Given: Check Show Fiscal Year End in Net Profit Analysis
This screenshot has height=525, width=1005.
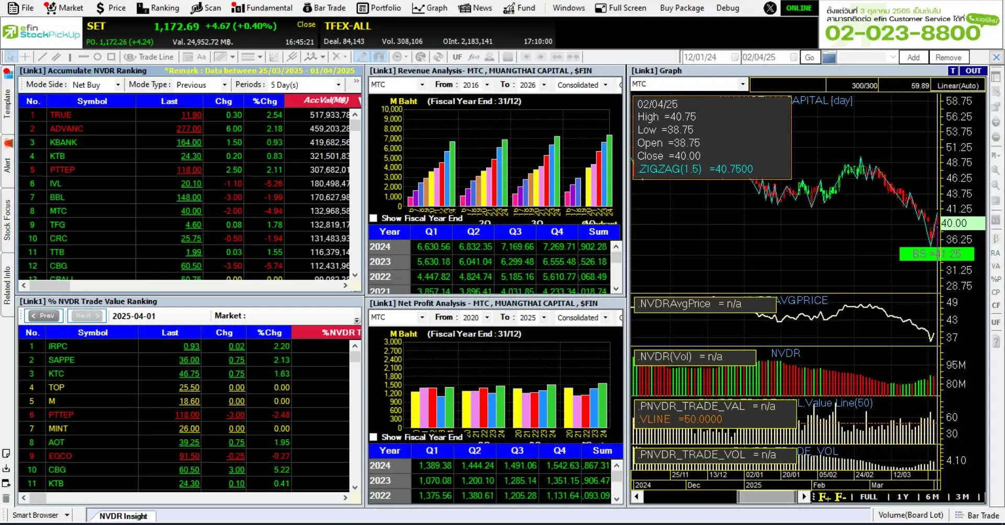Looking at the screenshot, I should coord(373,437).
